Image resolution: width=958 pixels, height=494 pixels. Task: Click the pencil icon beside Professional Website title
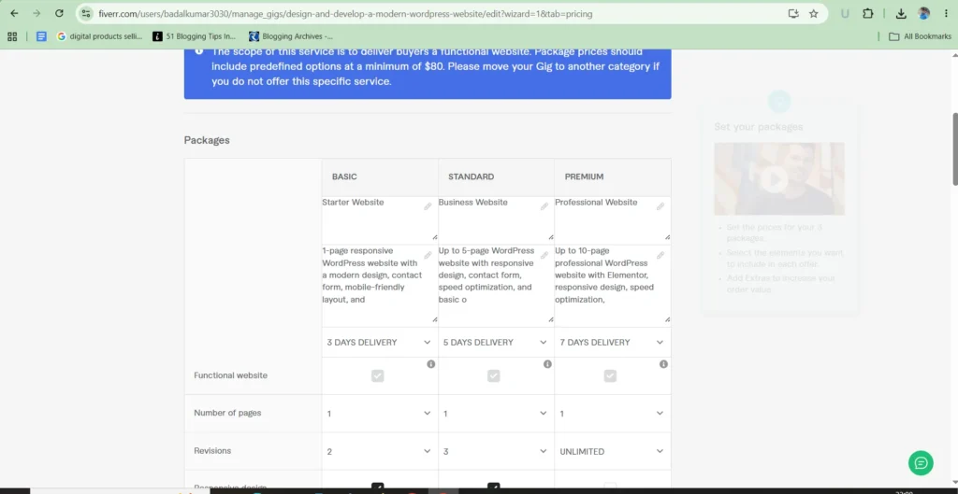point(660,206)
